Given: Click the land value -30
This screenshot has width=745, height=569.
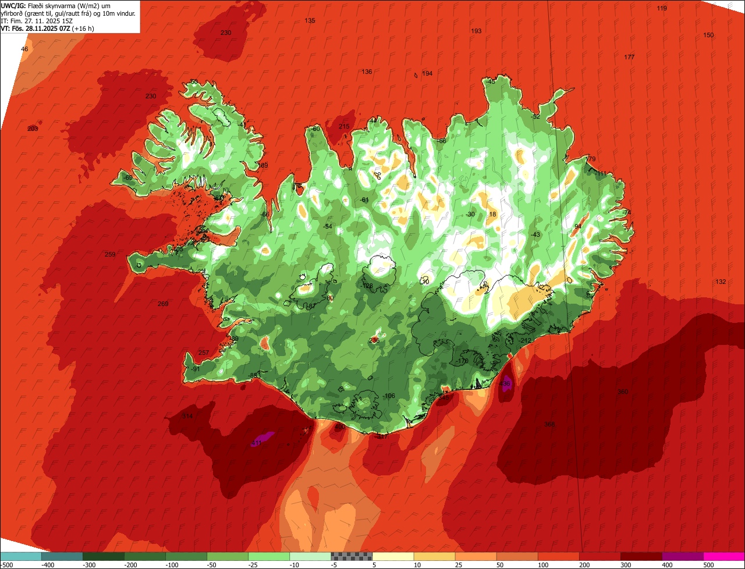Looking at the screenshot, I should pos(470,214).
